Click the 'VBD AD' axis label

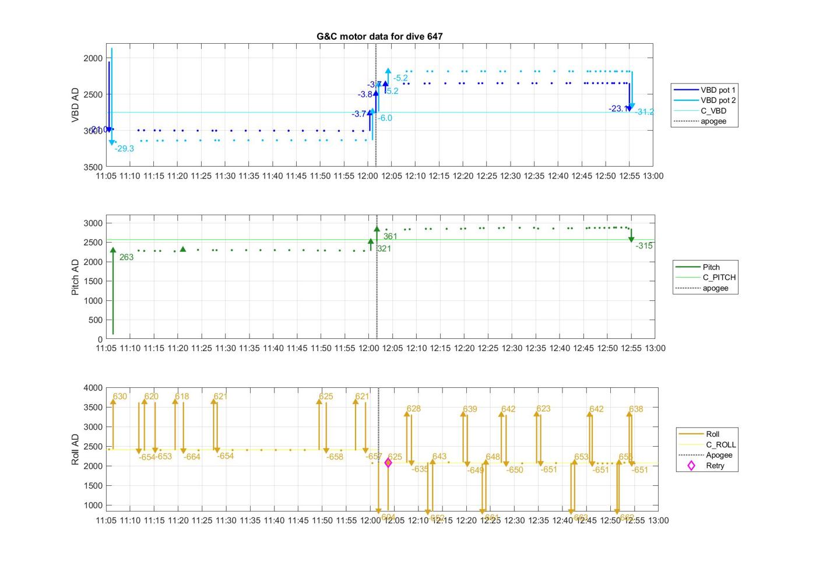(x=75, y=105)
